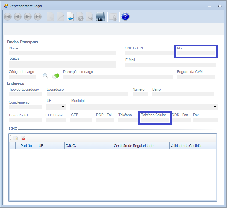The image size is (227, 208).
Task: Click the add new row icon in CRC
Action: point(16,138)
